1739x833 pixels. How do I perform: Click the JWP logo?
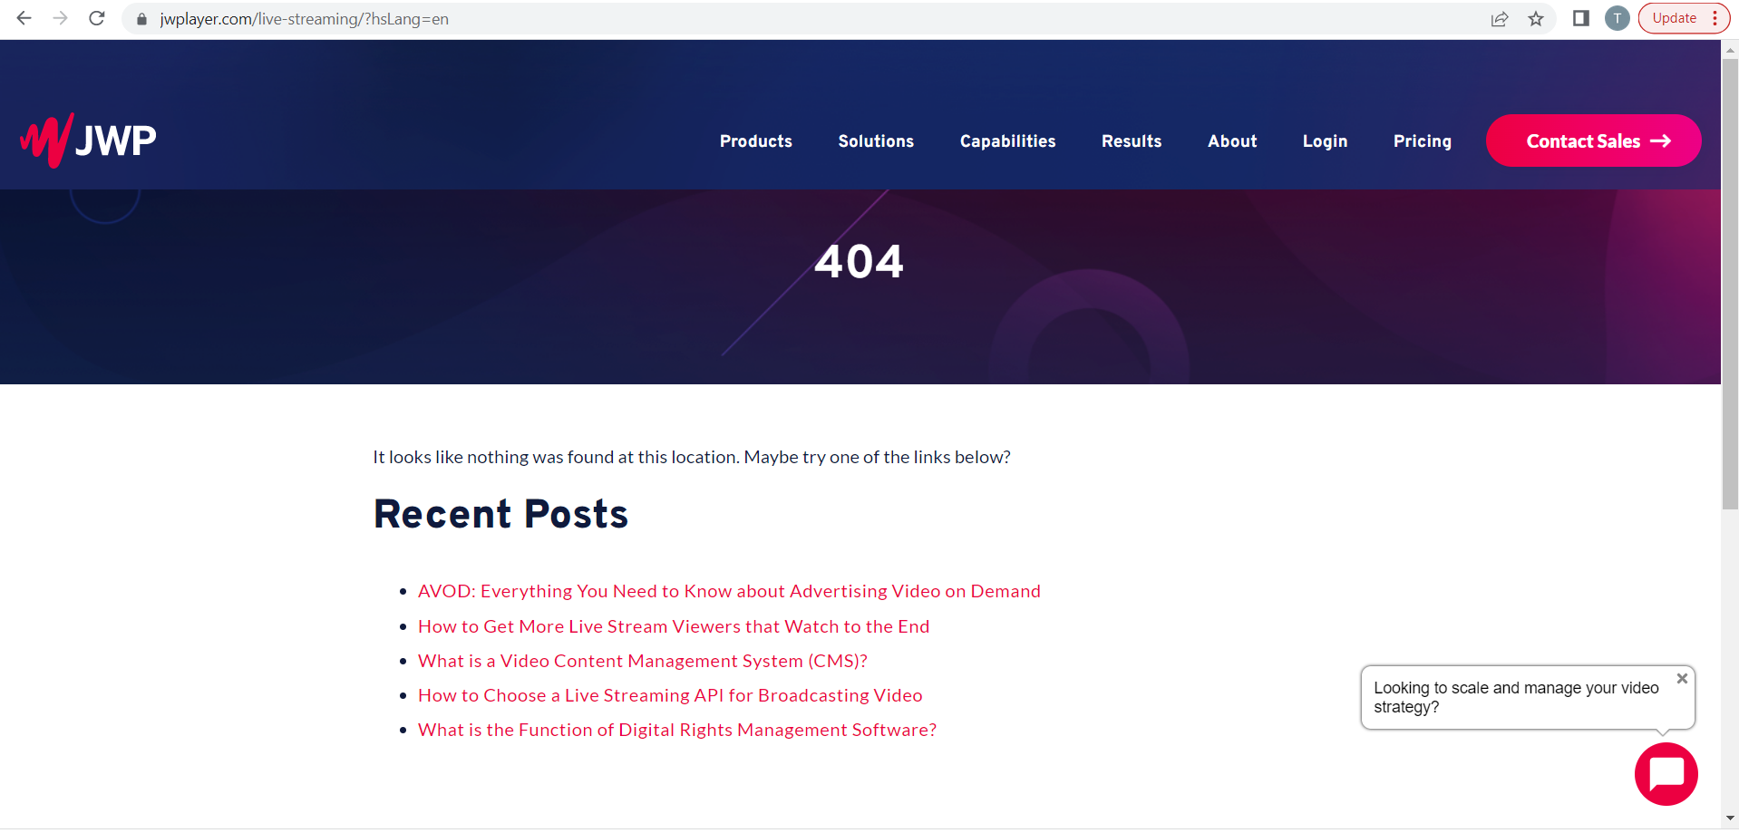tap(88, 140)
